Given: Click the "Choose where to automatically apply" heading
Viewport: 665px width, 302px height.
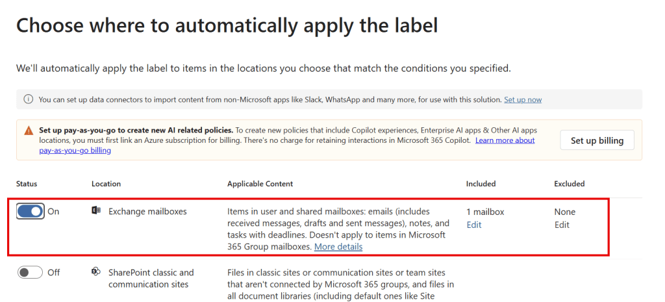Looking at the screenshot, I should point(227,25).
